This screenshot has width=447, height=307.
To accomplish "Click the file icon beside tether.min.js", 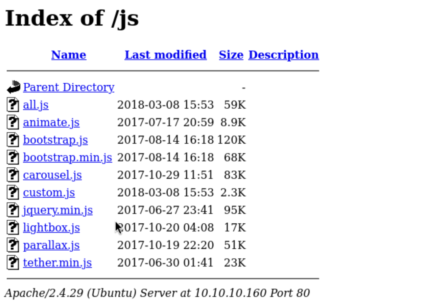I will 13,262.
